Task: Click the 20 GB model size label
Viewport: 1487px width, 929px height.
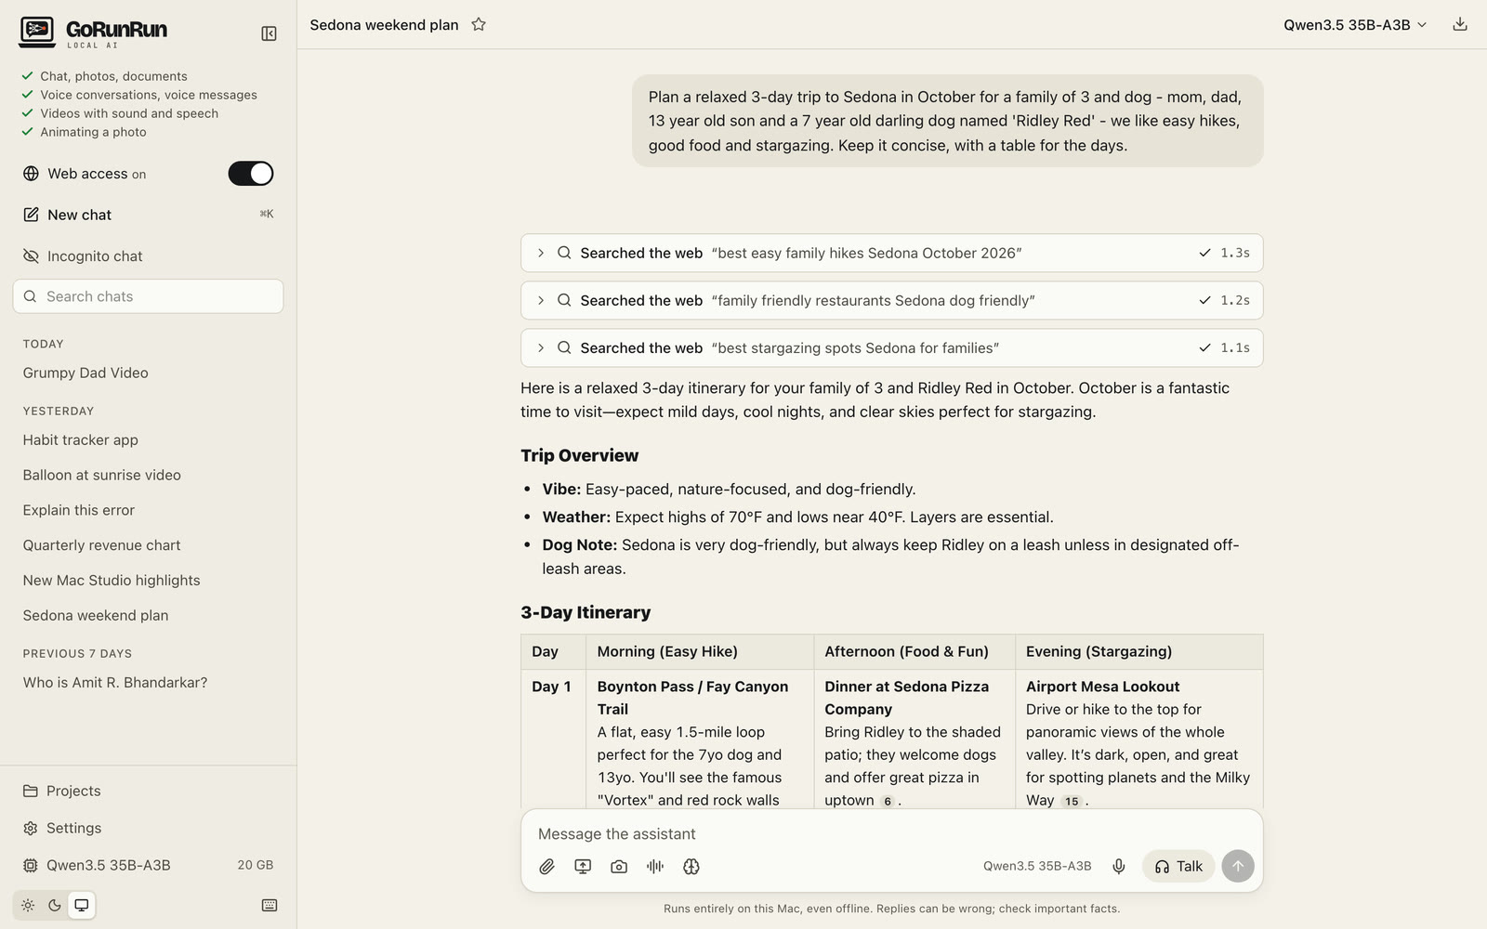Action: coord(256,866)
